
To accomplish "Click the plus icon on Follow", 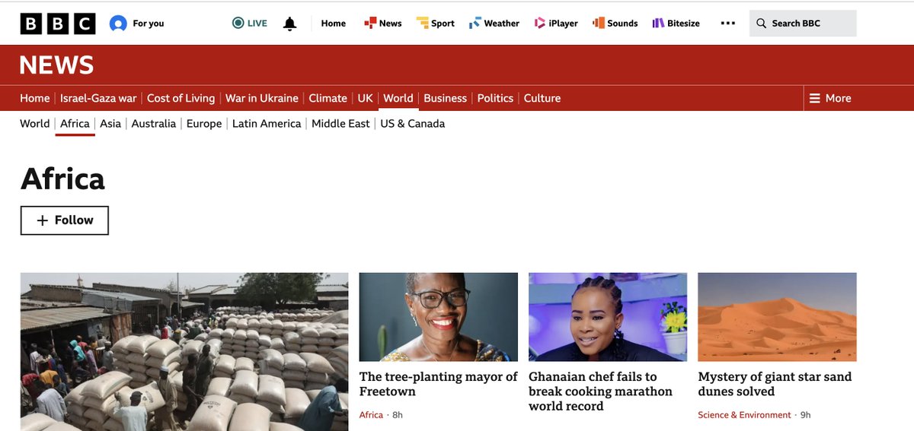I will [x=43, y=220].
